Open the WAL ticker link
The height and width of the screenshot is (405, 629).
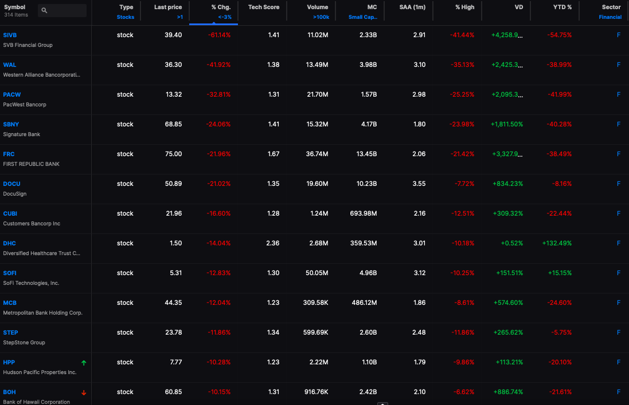pyautogui.click(x=10, y=65)
